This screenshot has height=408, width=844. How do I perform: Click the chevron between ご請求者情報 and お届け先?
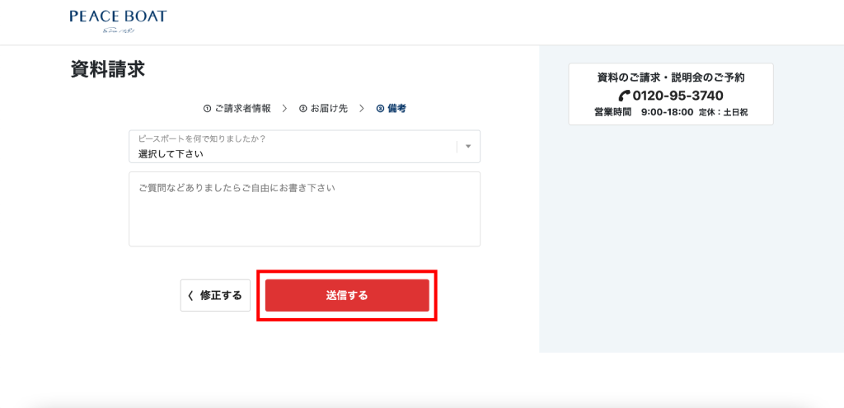click(x=284, y=108)
